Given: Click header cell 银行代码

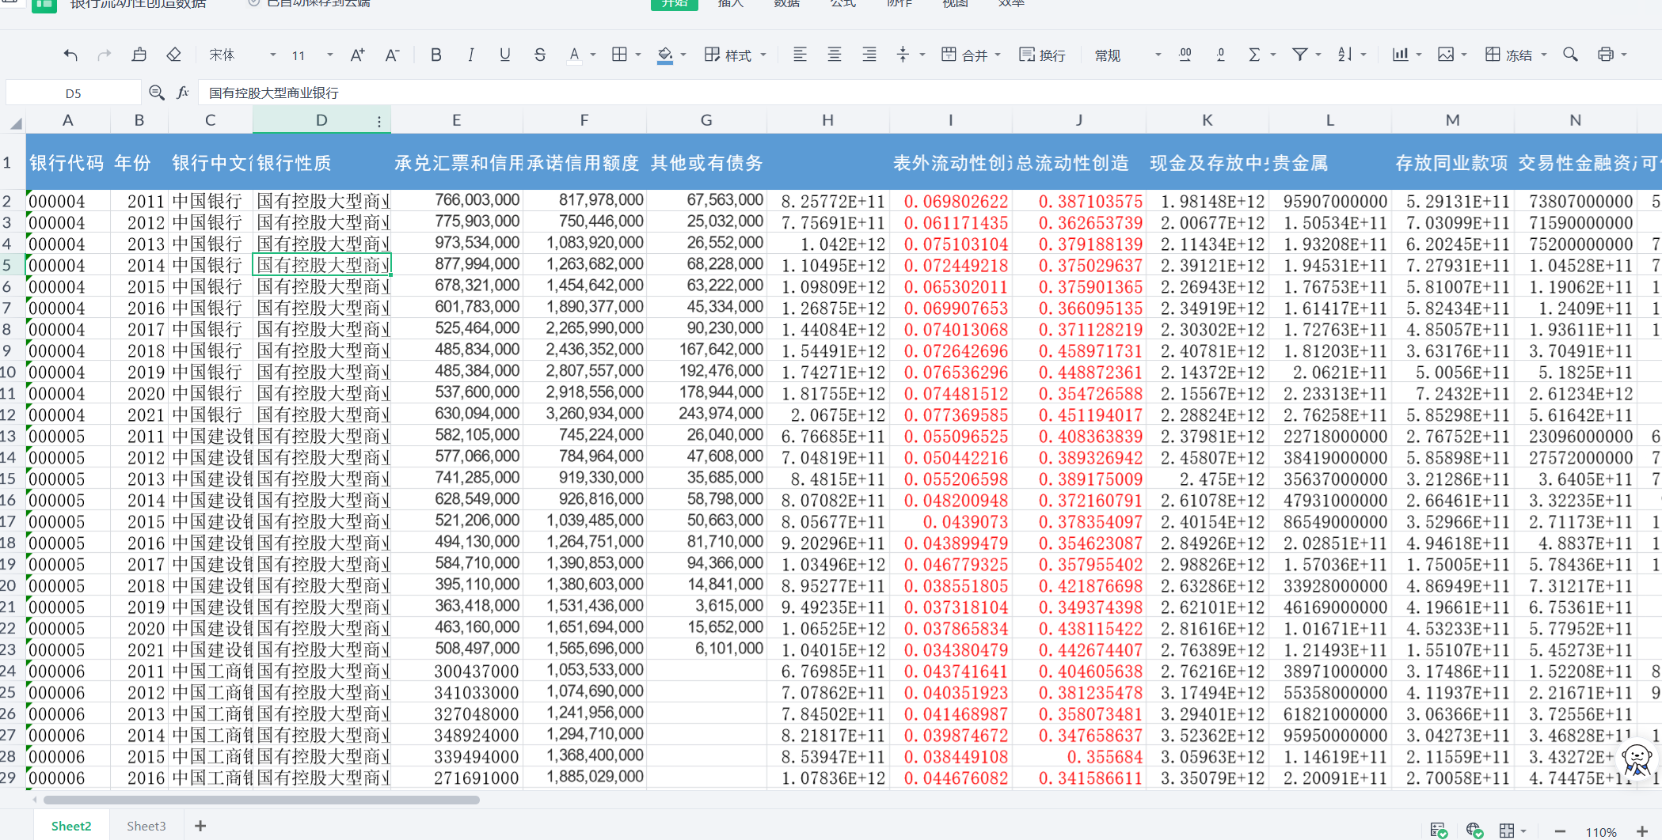Looking at the screenshot, I should click(67, 163).
